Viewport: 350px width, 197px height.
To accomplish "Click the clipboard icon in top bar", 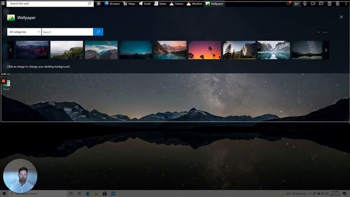I will pyautogui.click(x=329, y=4).
